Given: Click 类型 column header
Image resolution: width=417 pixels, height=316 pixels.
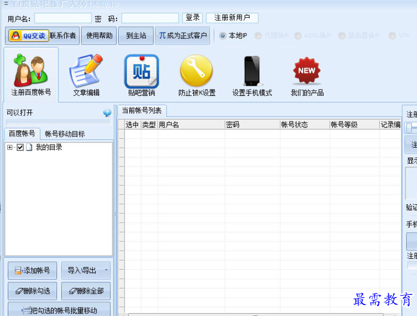Looking at the screenshot, I should 149,124.
